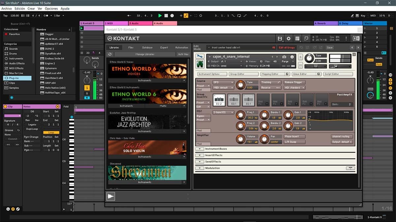The height and width of the screenshot is (222, 396).
Task: Toggle the clip Loop button
Action: point(51,133)
